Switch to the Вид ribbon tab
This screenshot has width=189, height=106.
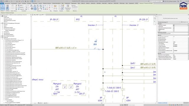tap(63, 3)
